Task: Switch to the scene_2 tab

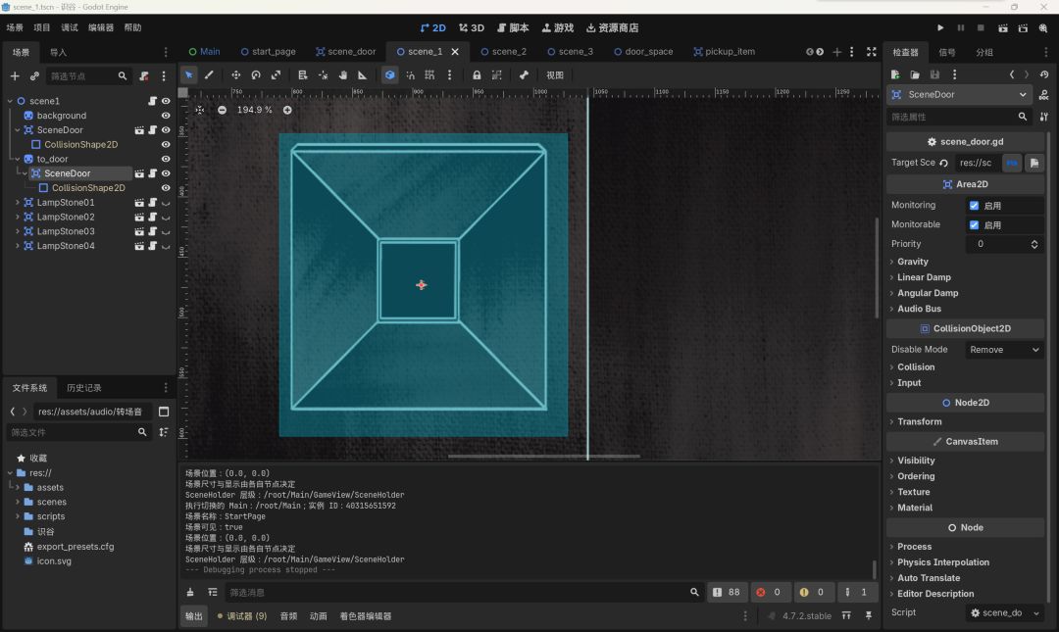Action: click(503, 51)
